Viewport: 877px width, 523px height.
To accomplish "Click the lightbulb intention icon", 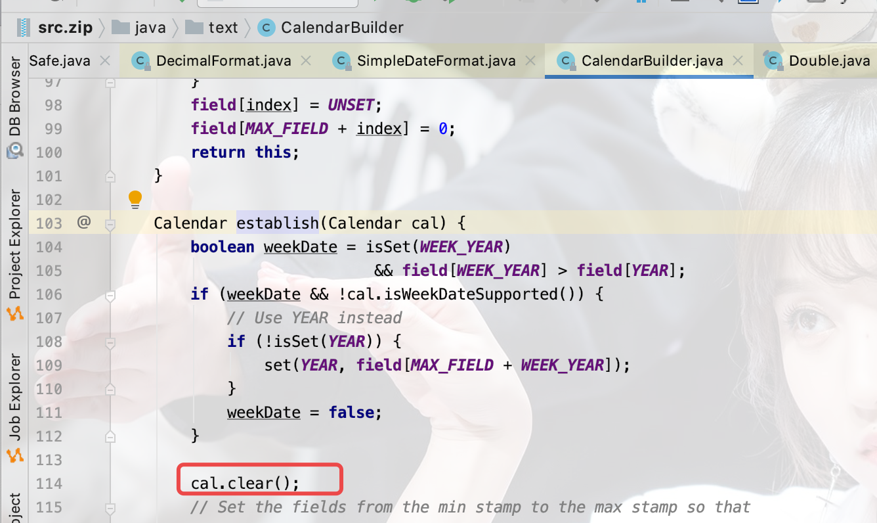I will coord(135,199).
